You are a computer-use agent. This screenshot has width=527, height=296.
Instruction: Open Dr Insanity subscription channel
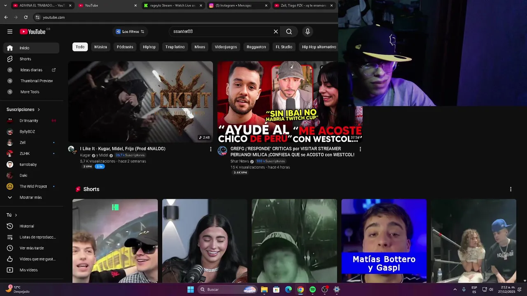click(31, 120)
